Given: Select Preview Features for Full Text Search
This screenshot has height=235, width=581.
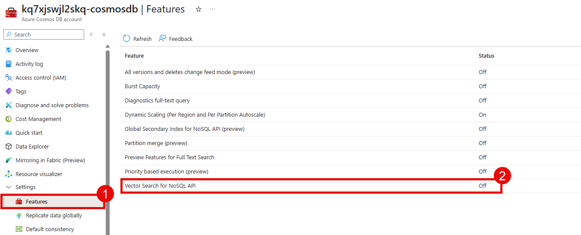Looking at the screenshot, I should pos(350,158).
